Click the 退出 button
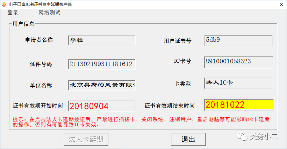Screen dimensions: 287x149 [188, 139]
